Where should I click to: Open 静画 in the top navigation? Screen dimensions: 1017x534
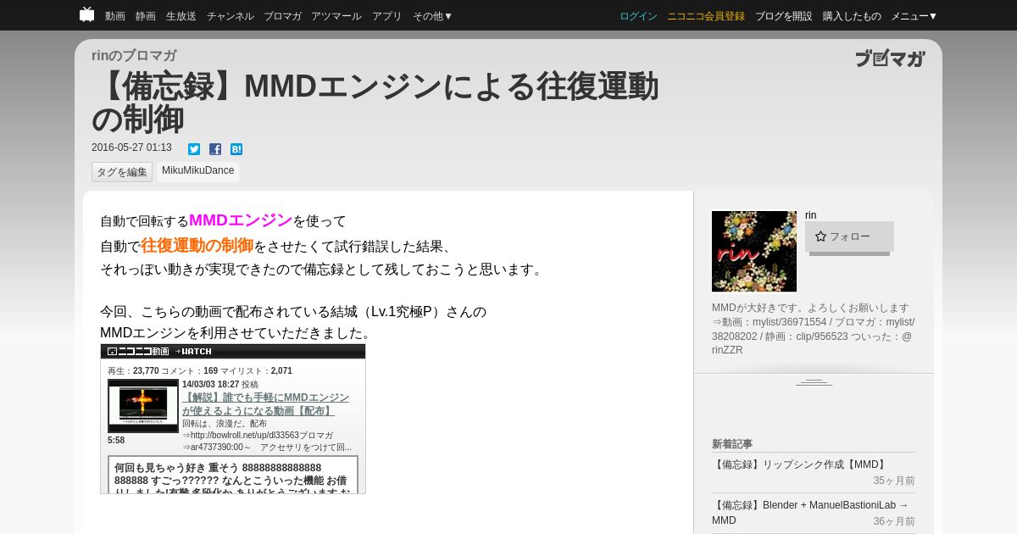coord(146,16)
